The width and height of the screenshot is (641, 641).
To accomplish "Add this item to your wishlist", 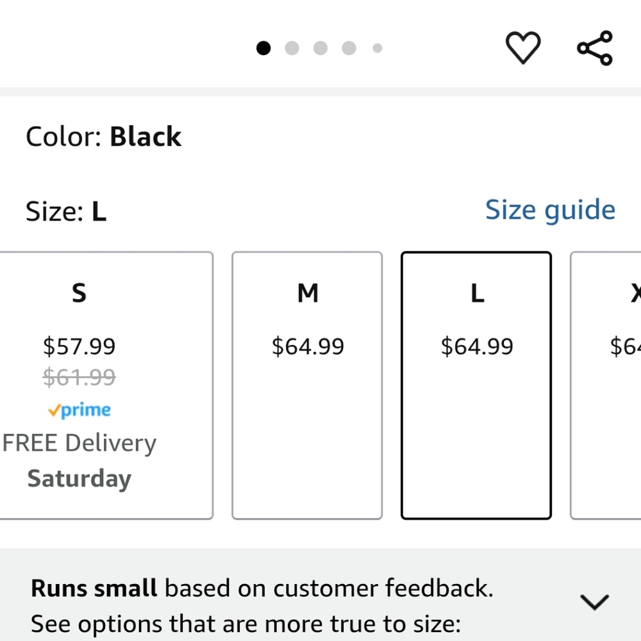I will [x=524, y=47].
